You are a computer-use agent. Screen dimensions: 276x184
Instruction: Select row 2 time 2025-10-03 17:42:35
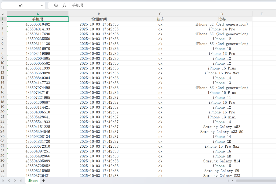pos(99,24)
